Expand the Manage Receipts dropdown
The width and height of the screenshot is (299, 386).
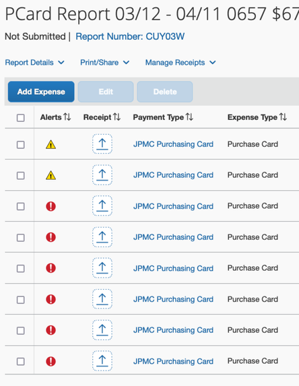pyautogui.click(x=180, y=63)
